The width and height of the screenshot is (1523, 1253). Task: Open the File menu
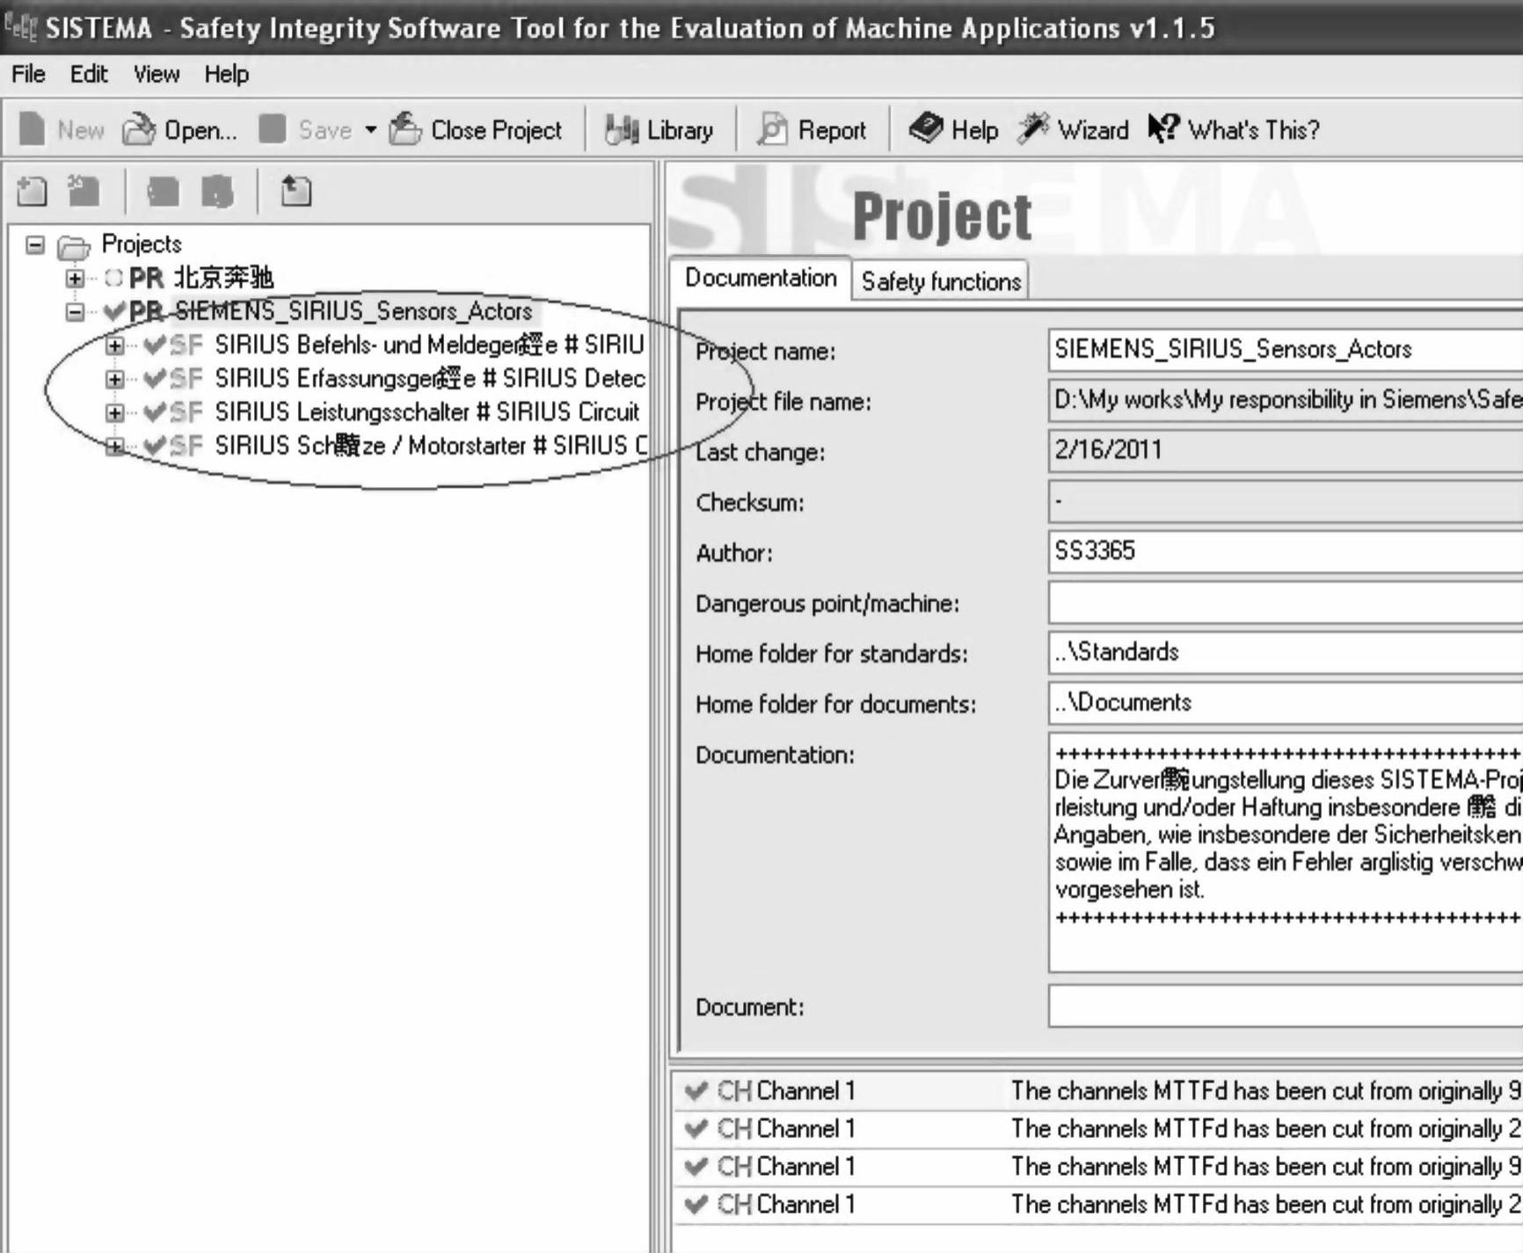tap(28, 74)
